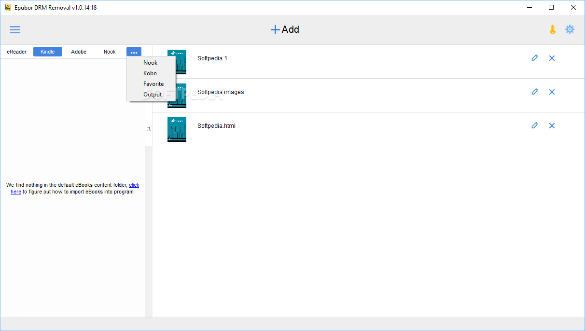Click the Softpedia.html book cover thumbnail
The height and width of the screenshot is (331, 585).
coord(177,129)
